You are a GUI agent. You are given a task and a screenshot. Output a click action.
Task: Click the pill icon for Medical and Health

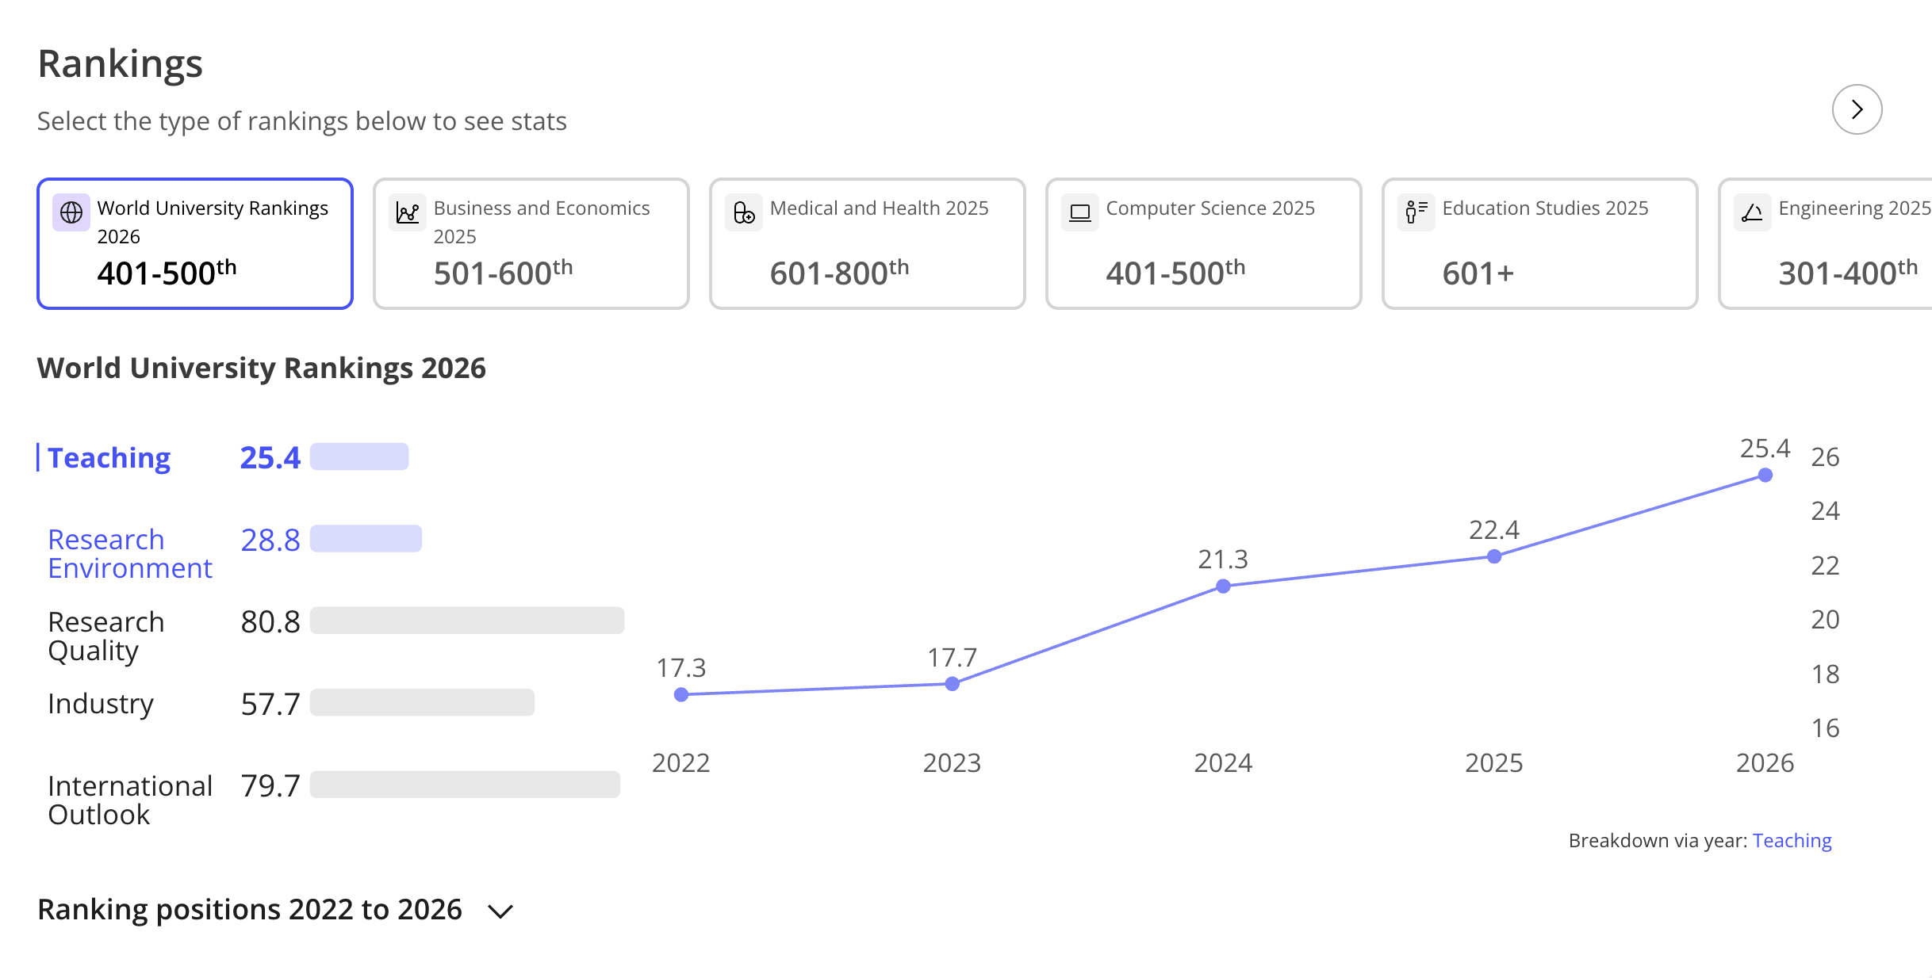[744, 212]
